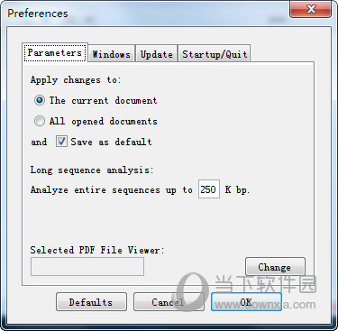The height and width of the screenshot is (331, 338).
Task: Open the Update tab
Action: click(x=157, y=54)
